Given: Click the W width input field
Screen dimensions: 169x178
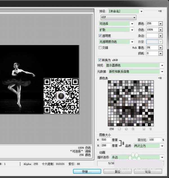Looking at the screenshot, I should pos(106,140).
